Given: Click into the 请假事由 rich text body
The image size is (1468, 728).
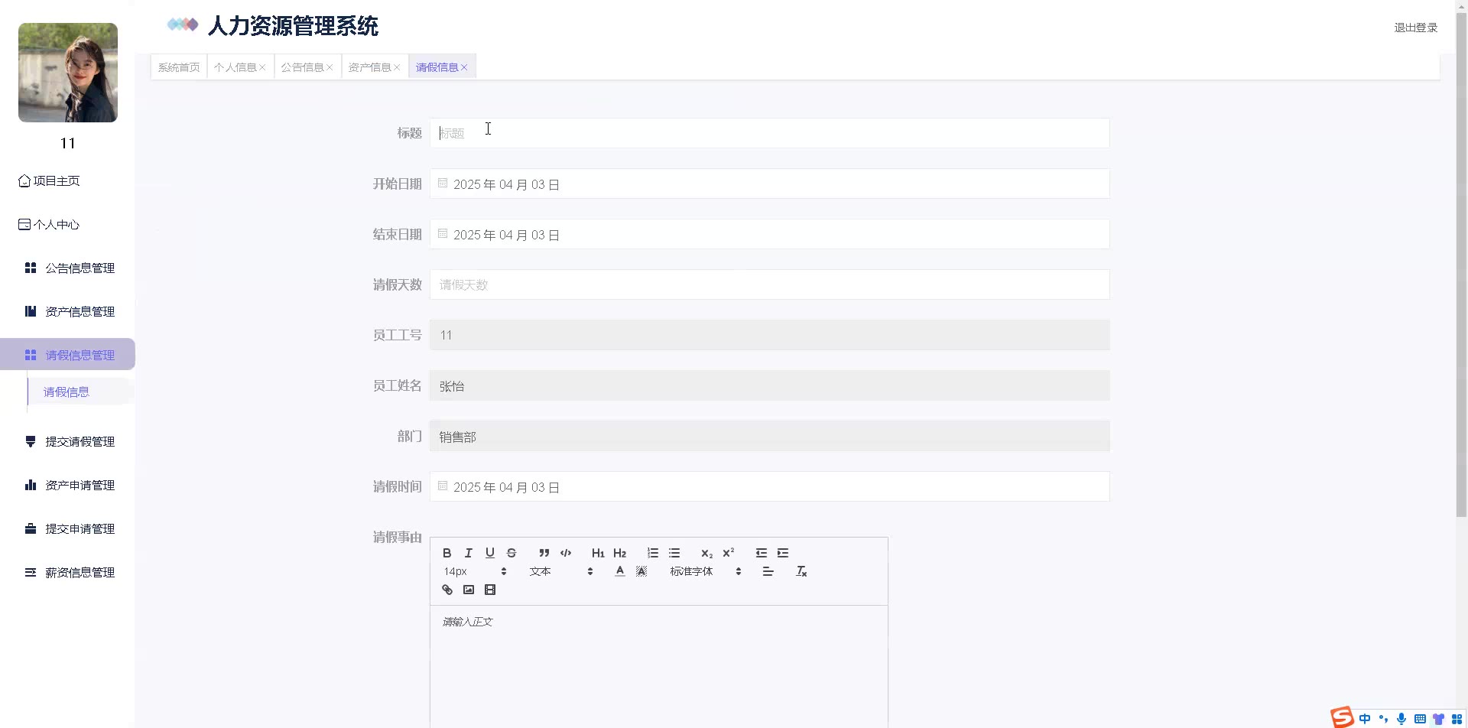Looking at the screenshot, I should pos(658,667).
